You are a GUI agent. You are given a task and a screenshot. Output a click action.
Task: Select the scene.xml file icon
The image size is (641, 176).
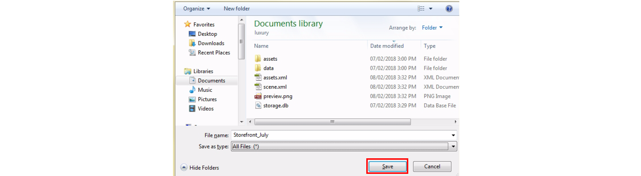(x=258, y=87)
